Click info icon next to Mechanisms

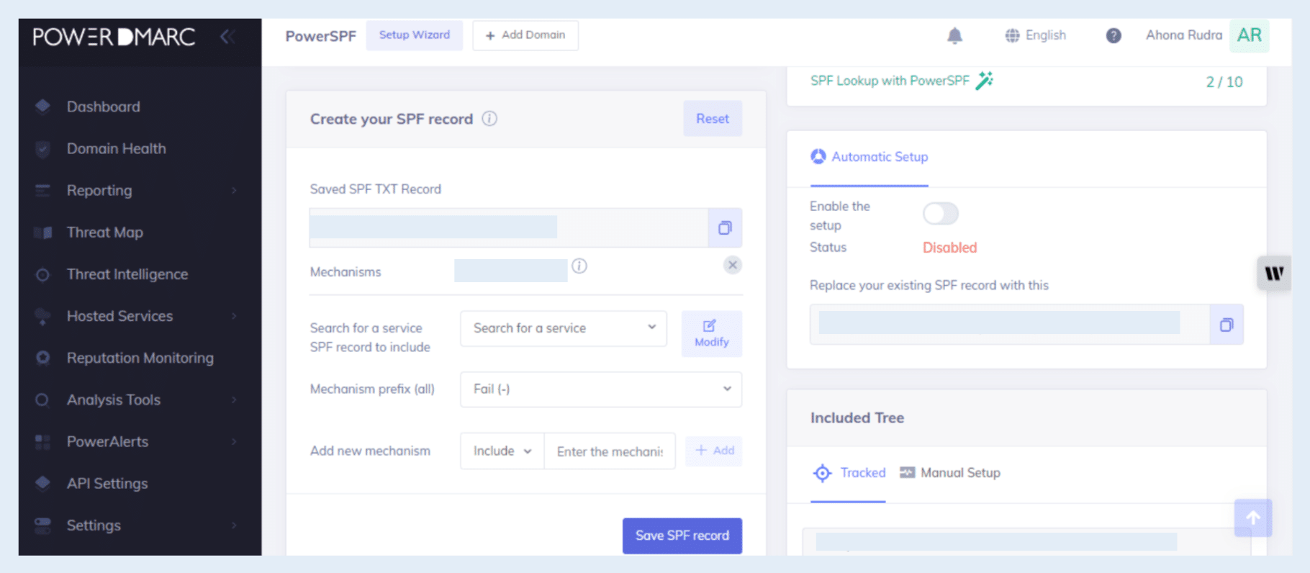[x=579, y=266]
